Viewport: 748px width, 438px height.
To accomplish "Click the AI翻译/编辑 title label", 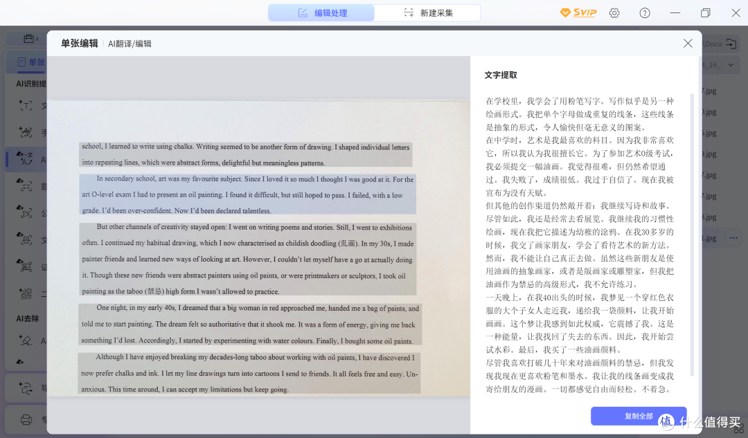I will click(130, 44).
